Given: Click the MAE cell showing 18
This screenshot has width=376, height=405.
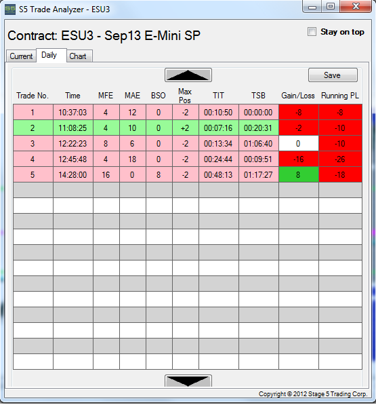Looking at the screenshot, I should tap(132, 159).
